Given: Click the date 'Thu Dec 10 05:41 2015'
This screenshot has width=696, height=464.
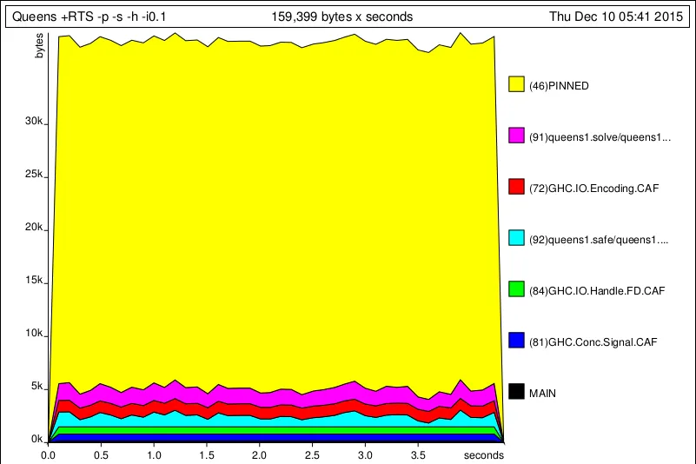Looking at the screenshot, I should (x=616, y=17).
